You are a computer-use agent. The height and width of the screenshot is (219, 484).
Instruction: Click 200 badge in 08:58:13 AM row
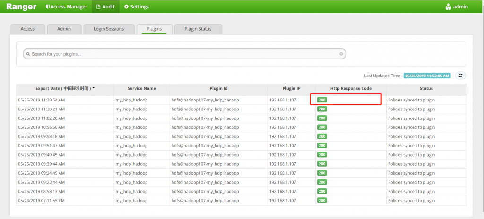pos(322,191)
